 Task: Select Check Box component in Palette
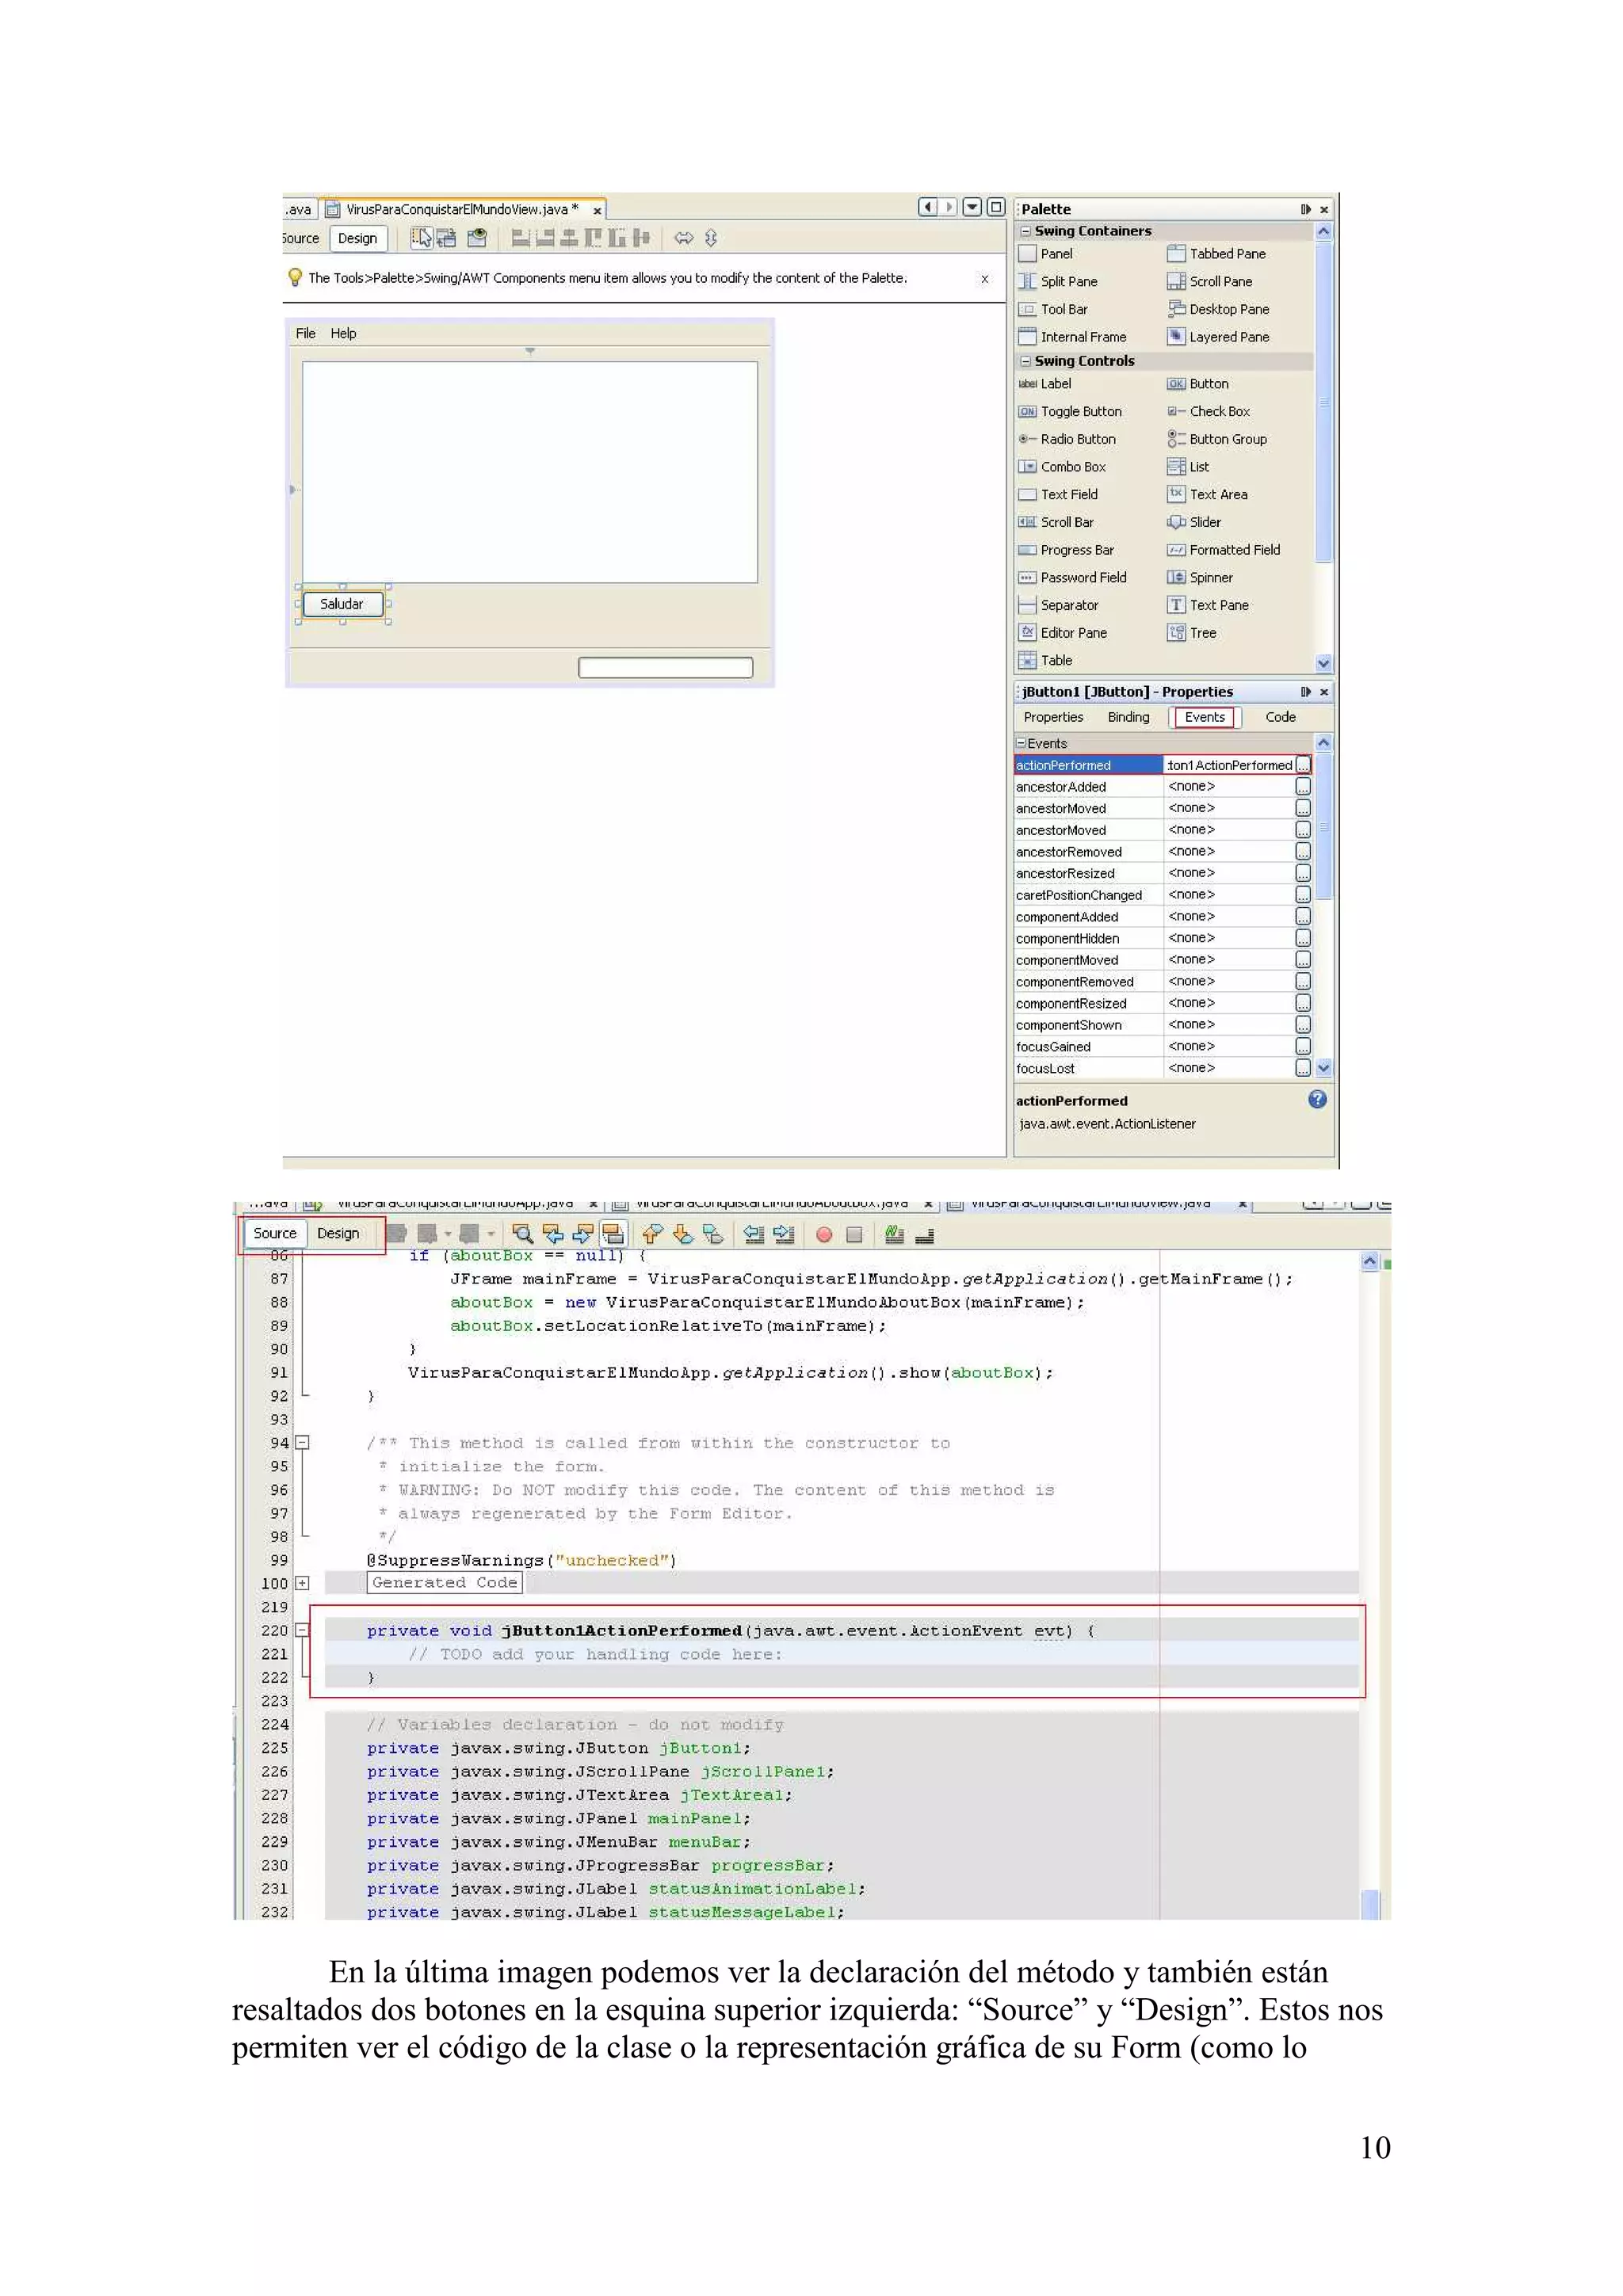[1218, 411]
